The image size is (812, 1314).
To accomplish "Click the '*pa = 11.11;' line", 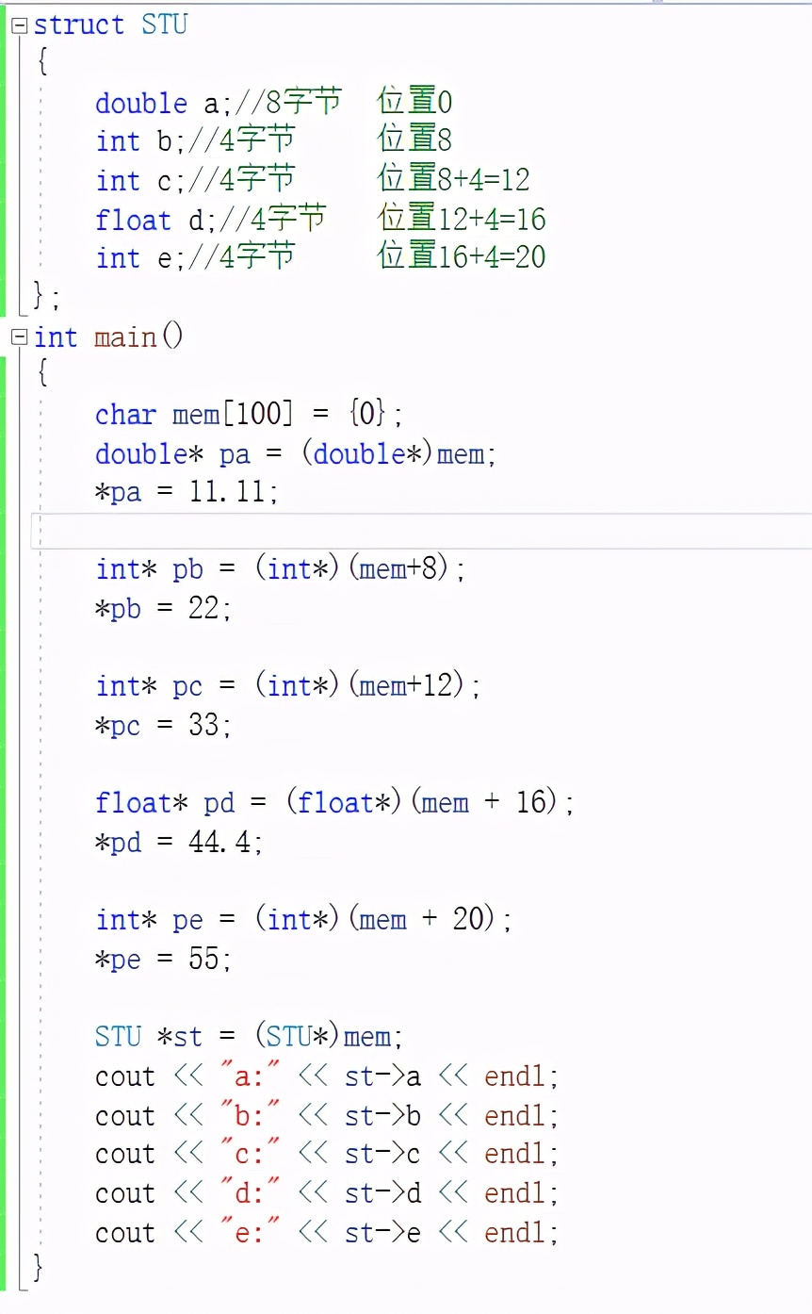I will pyautogui.click(x=187, y=493).
